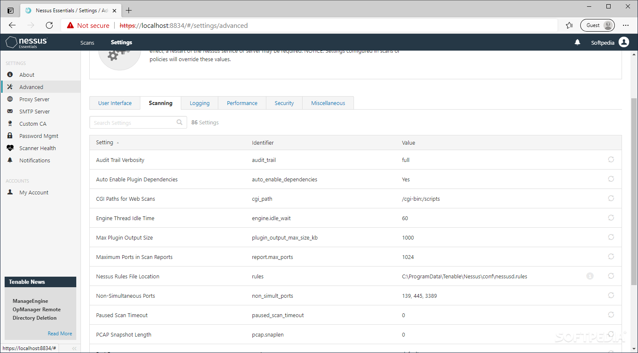Open the Scans menu
The image size is (638, 353).
pyautogui.click(x=87, y=42)
